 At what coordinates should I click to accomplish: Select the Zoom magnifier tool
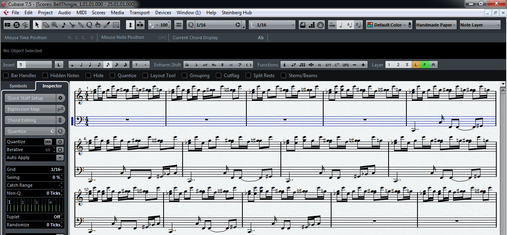pyautogui.click(x=55, y=25)
